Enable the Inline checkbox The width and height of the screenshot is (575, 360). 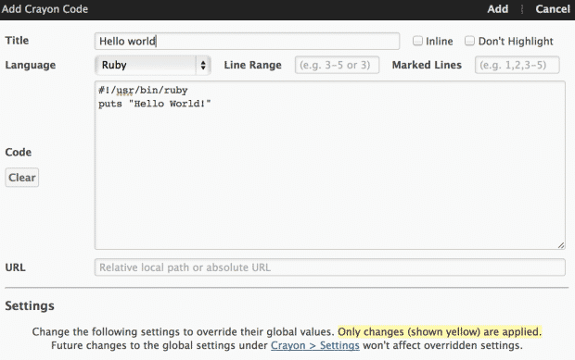417,41
